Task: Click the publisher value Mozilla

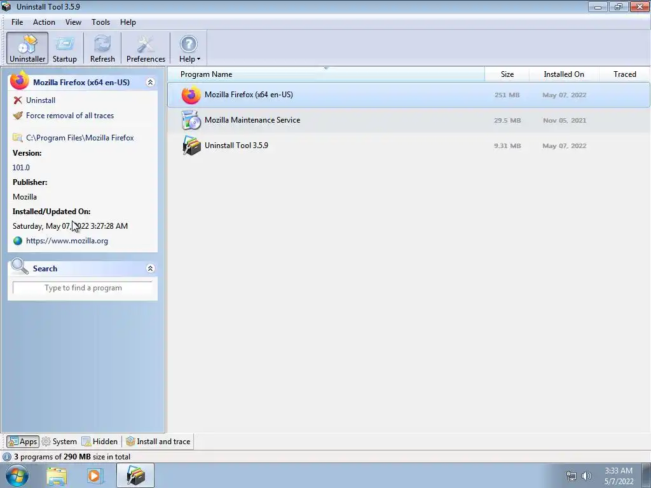Action: (x=25, y=197)
